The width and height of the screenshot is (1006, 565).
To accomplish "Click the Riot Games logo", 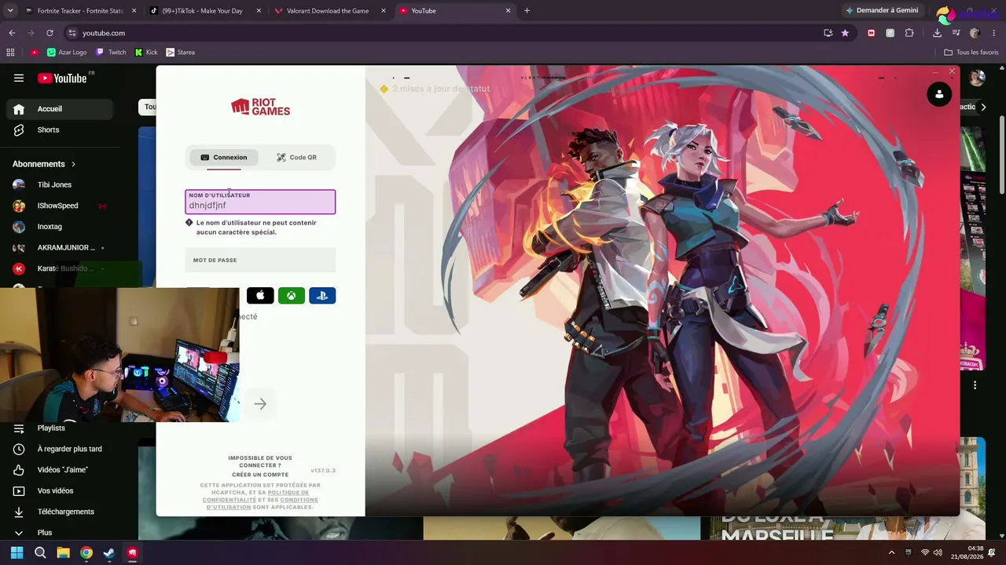I will point(260,107).
